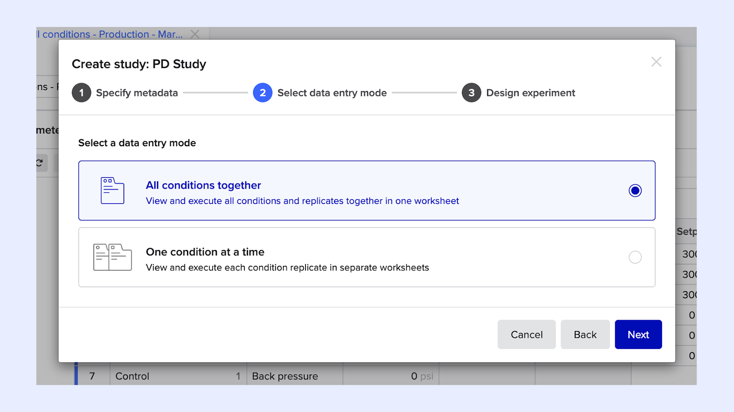Select All conditions together radio button

(x=635, y=190)
